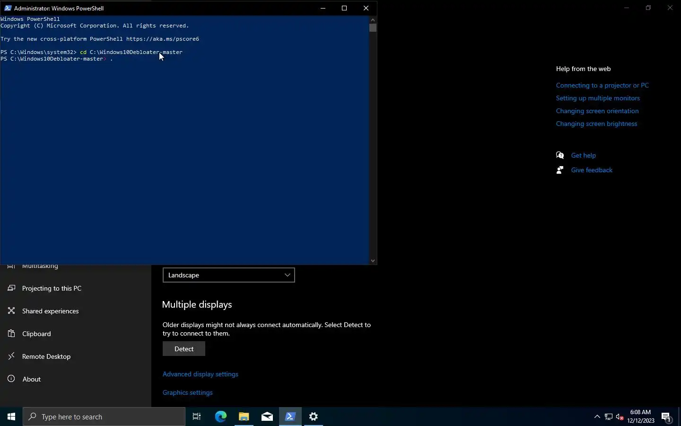This screenshot has height=426, width=681.
Task: Click the About info icon
Action: click(x=11, y=379)
